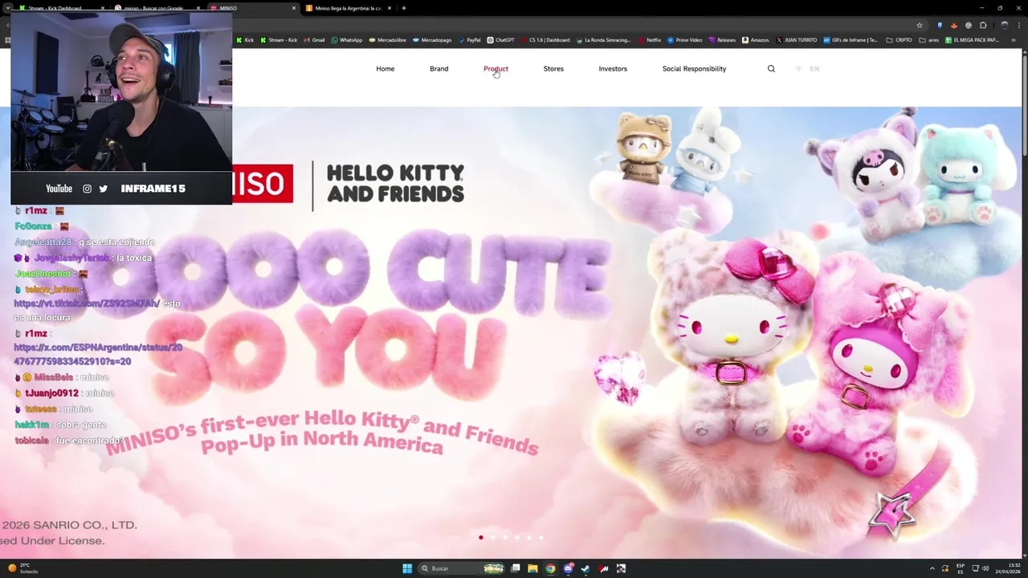Open the Releases bookmark
Image resolution: width=1028 pixels, height=578 pixels.
point(722,40)
